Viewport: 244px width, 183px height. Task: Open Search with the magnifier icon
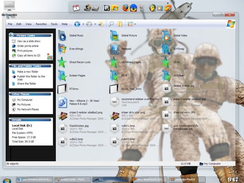click(x=111, y=24)
